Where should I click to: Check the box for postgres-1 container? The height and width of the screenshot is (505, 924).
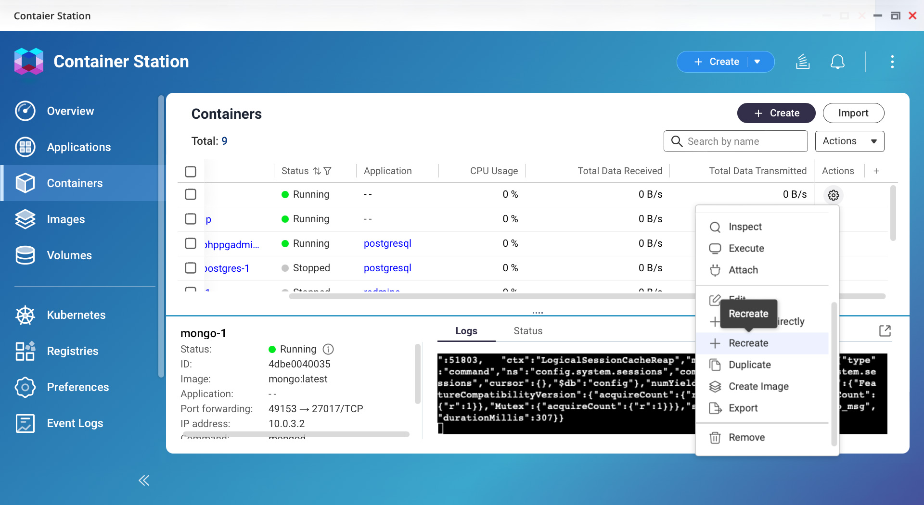coord(191,268)
